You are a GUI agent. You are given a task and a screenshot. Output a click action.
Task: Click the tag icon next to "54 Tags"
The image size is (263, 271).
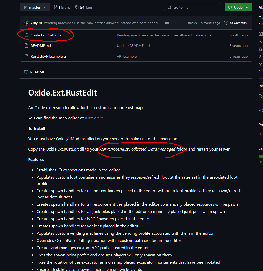tap(77, 7)
